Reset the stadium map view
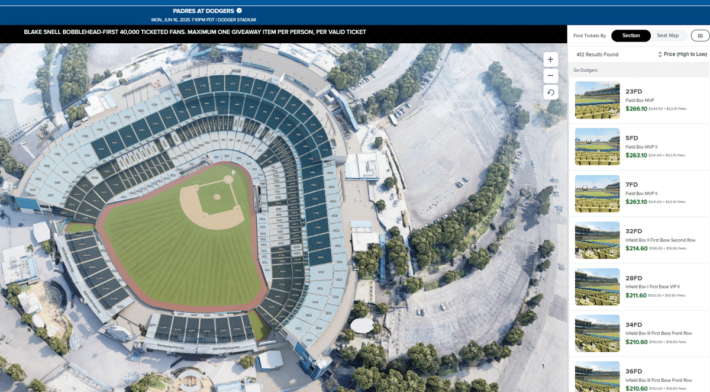Image resolution: width=710 pixels, height=392 pixels. [x=550, y=92]
